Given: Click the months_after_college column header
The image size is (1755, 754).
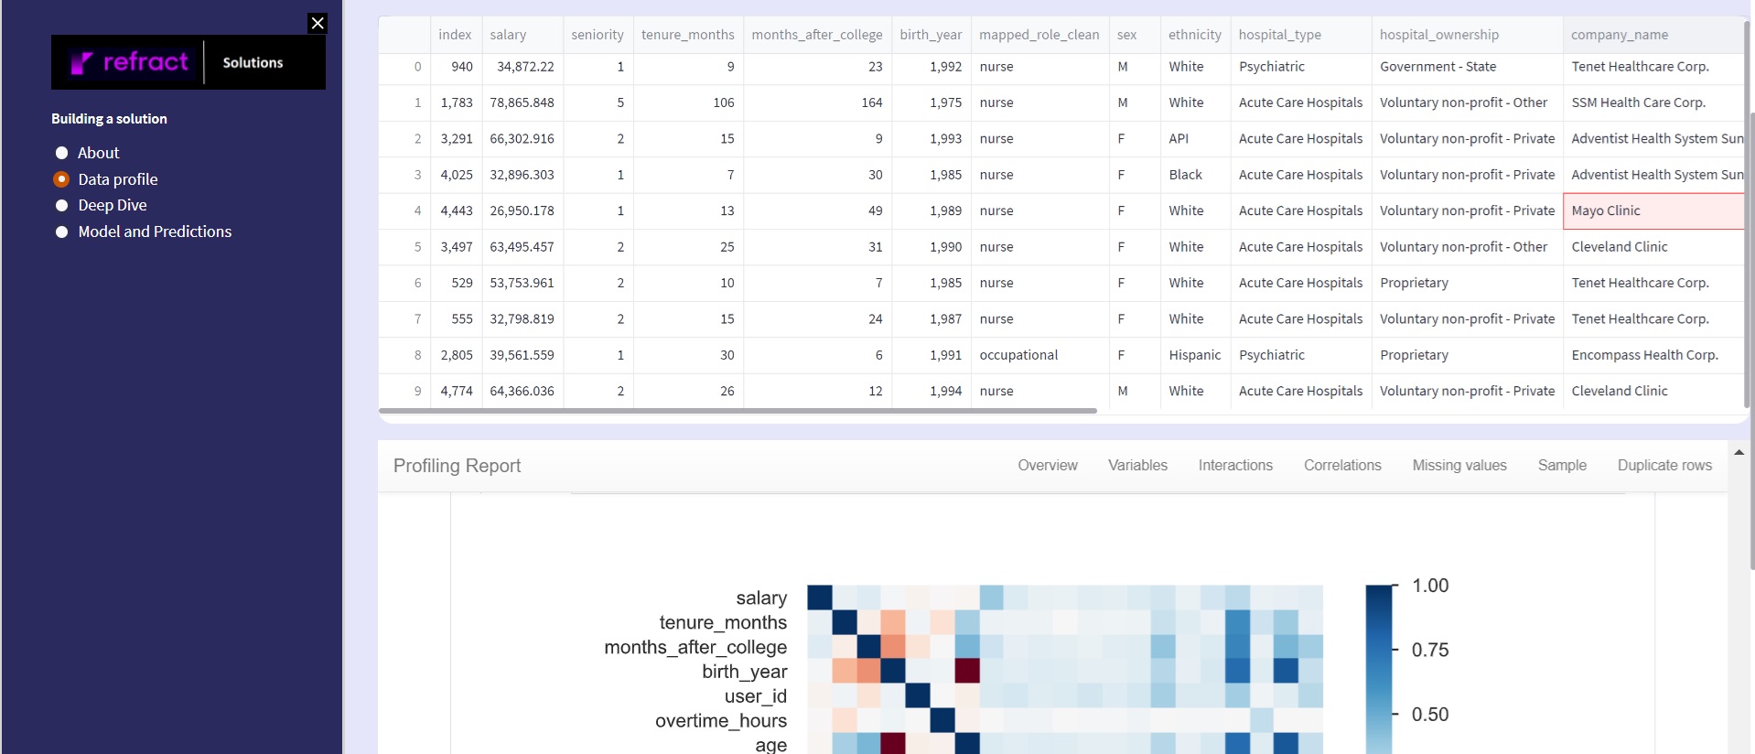Looking at the screenshot, I should pos(817,35).
